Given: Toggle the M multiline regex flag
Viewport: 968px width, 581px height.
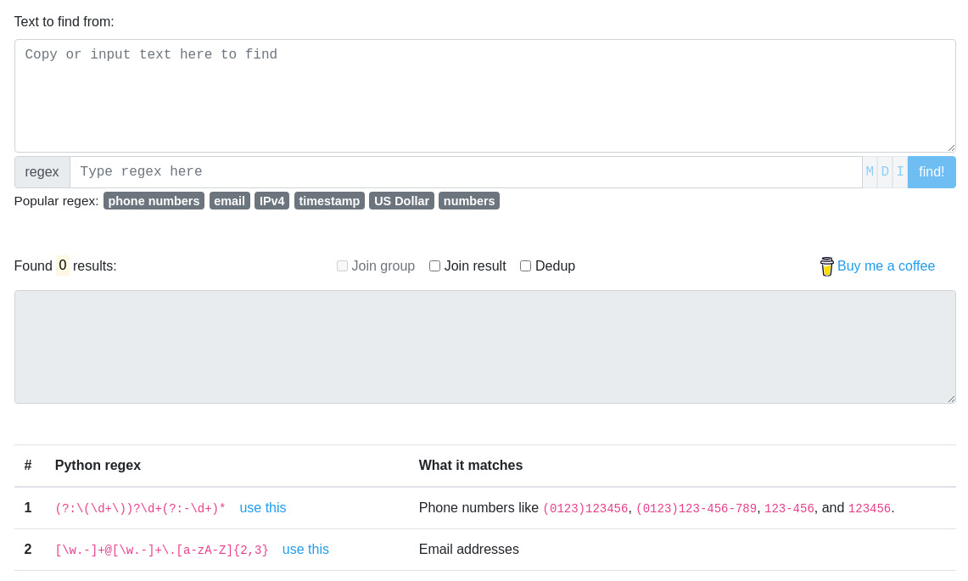Looking at the screenshot, I should (x=869, y=171).
